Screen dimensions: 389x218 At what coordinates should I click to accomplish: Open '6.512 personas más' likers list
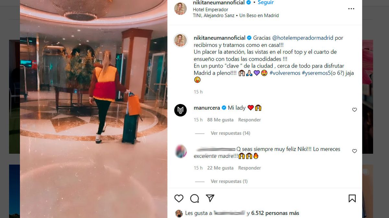pos(275,213)
